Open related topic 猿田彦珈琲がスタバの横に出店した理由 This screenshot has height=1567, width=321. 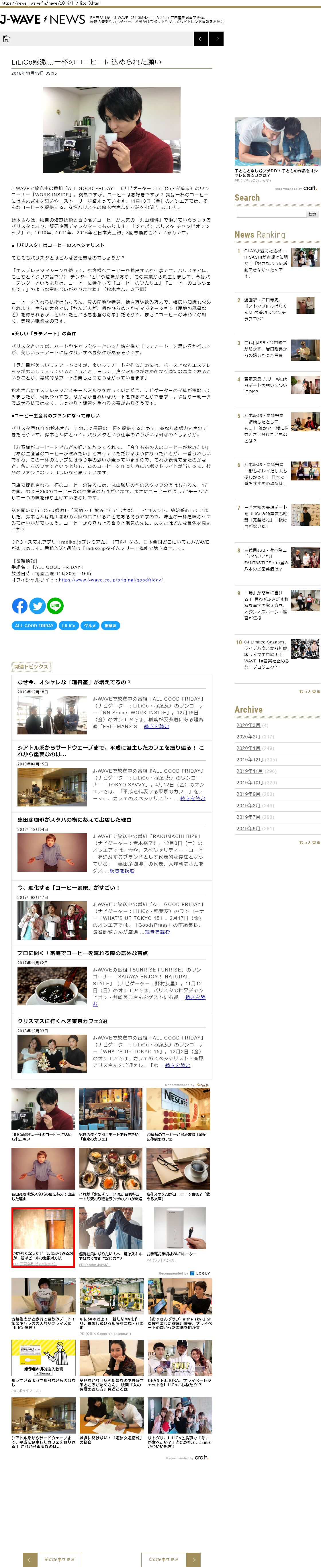click(x=74, y=819)
